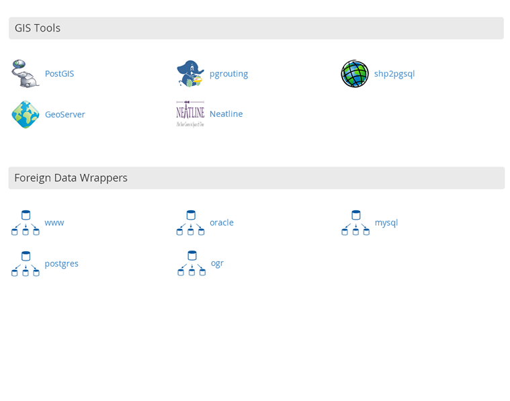Click the GIS Tools section header

(38, 28)
